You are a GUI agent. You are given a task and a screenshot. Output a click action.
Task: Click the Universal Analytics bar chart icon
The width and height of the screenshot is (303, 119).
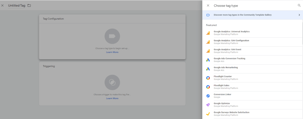pyautogui.click(x=208, y=33)
